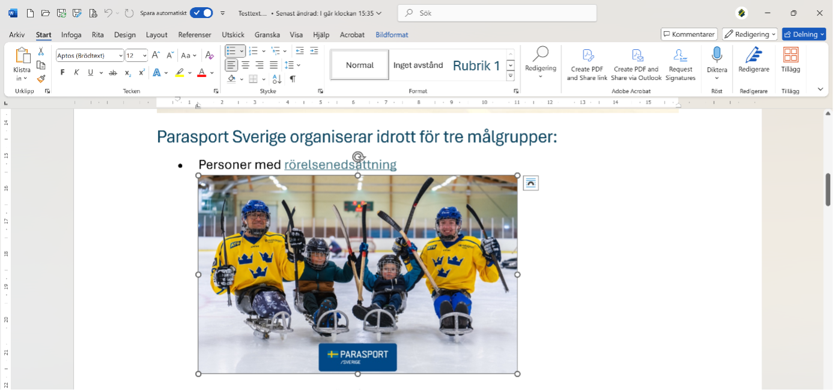Open the line spacing dropdown
Viewport: 835px width, 392px height.
click(293, 65)
